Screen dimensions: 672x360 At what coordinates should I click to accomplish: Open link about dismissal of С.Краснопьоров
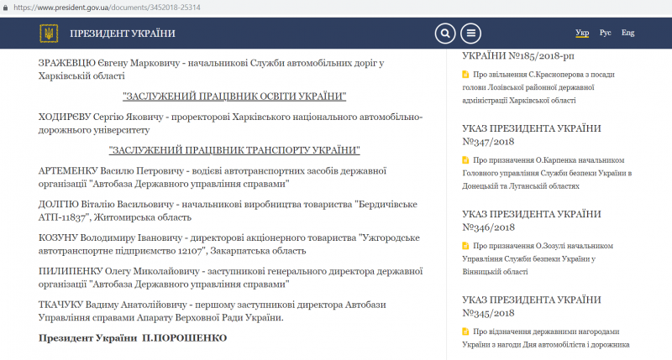click(x=538, y=87)
